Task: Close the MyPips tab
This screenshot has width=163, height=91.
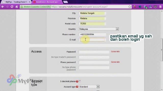Action: coord(30,2)
